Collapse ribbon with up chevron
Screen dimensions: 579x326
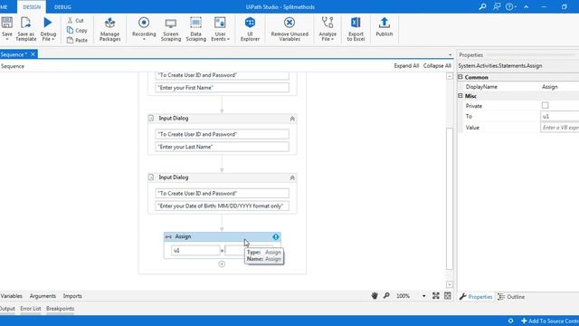click(x=526, y=6)
